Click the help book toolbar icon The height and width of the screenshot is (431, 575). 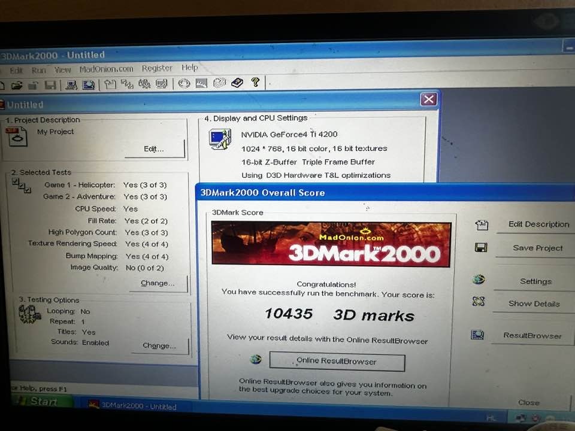click(237, 83)
